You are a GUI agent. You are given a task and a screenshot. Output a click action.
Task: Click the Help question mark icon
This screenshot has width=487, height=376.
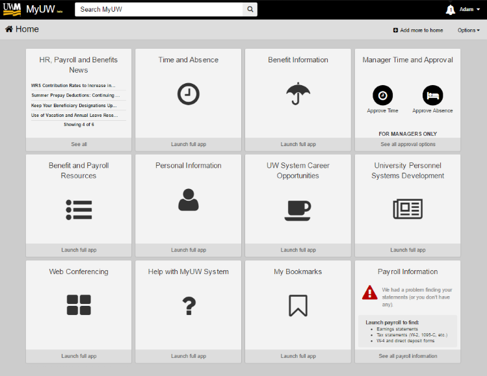coord(189,306)
